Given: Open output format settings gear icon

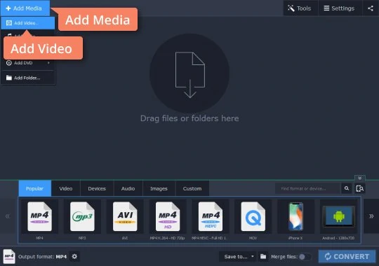Looking at the screenshot, I should tap(74, 256).
